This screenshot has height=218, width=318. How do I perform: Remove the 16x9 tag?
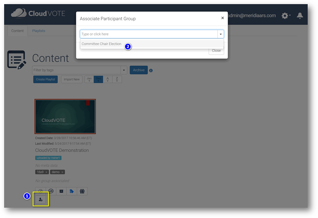(x=46, y=172)
